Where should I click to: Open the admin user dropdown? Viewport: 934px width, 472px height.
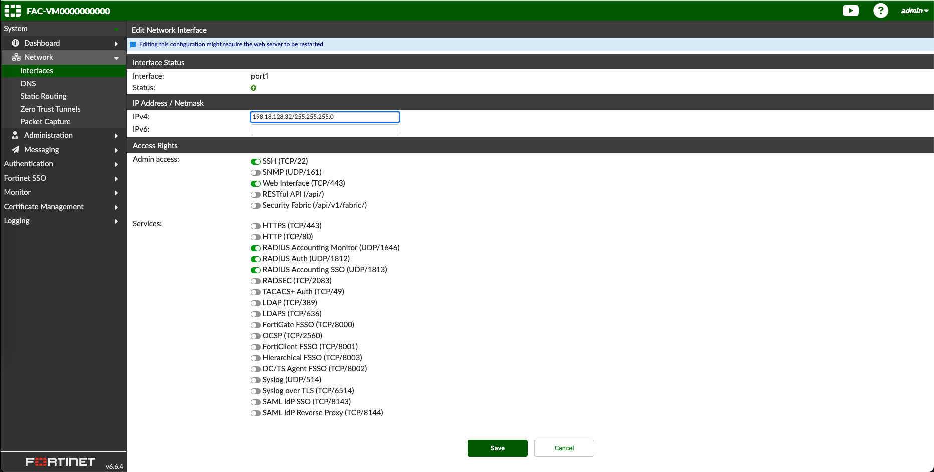pyautogui.click(x=914, y=11)
